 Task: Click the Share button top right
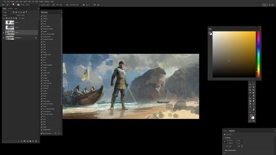[x=264, y=5]
